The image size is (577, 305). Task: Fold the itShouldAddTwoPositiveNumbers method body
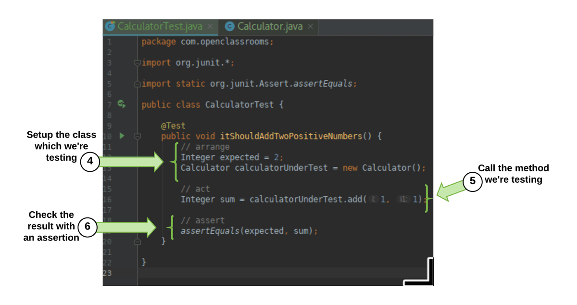pyautogui.click(x=138, y=136)
